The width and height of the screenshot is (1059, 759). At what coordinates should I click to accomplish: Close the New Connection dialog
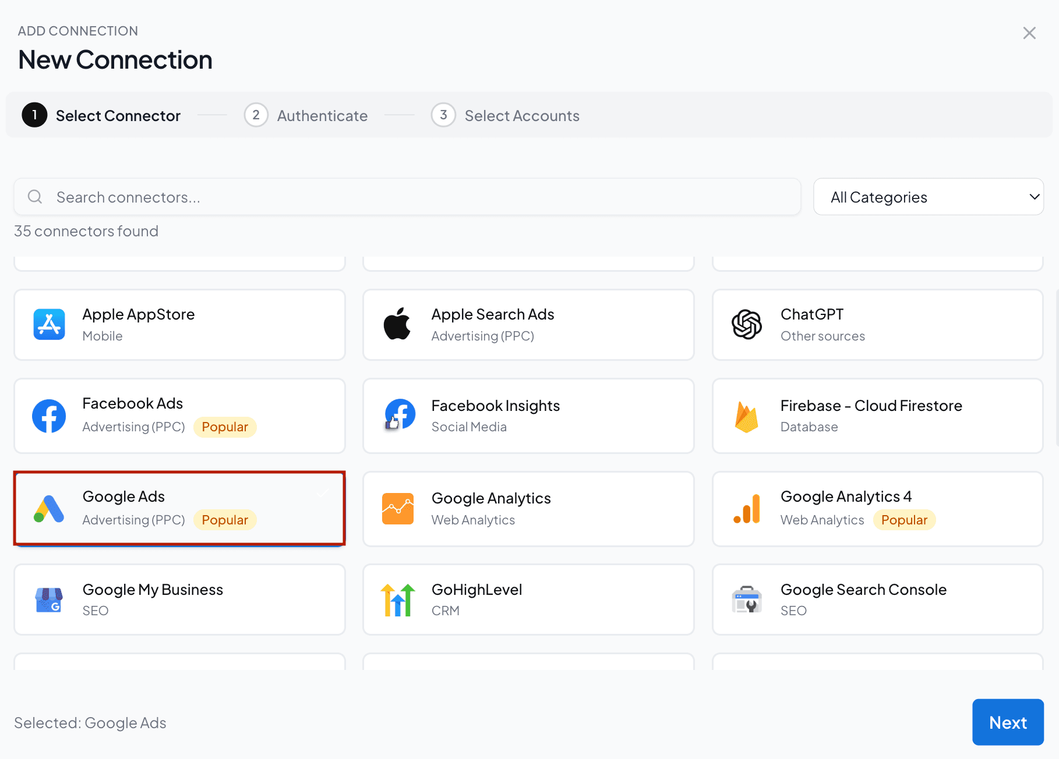[x=1029, y=33]
